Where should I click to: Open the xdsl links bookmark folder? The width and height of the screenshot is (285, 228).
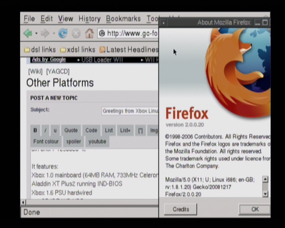[78, 49]
